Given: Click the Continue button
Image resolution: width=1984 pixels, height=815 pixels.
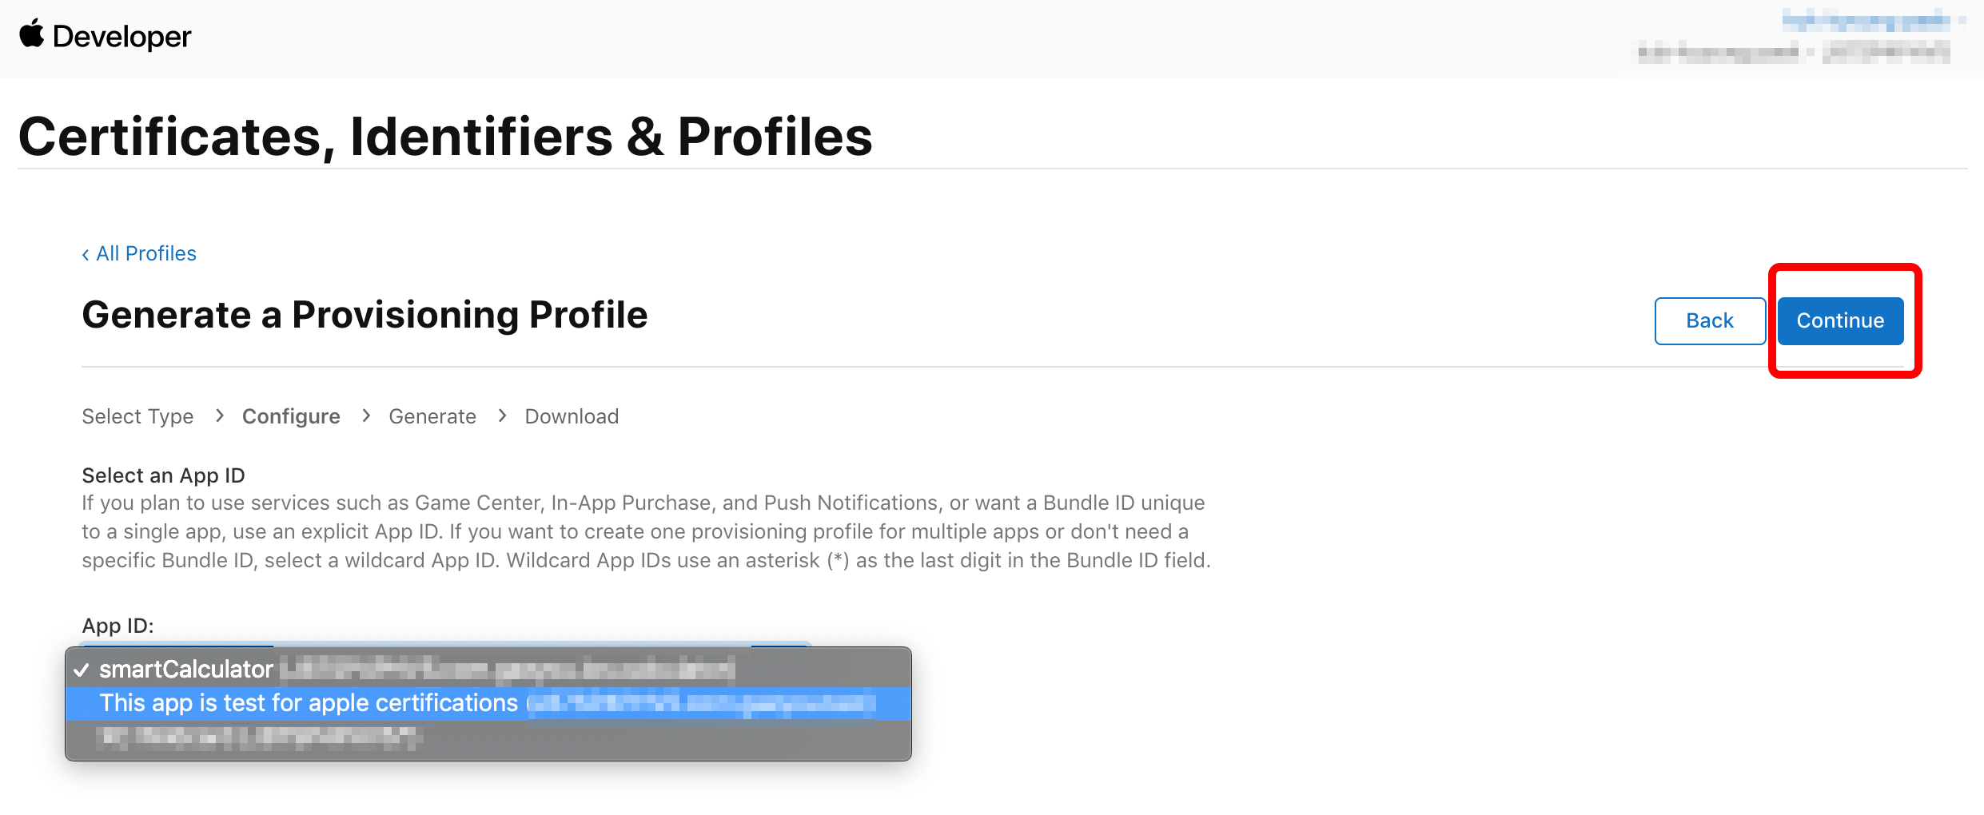Looking at the screenshot, I should point(1840,320).
